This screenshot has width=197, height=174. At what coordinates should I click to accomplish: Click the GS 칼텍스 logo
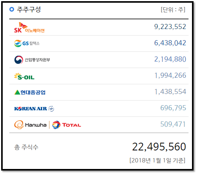(x=27, y=43)
